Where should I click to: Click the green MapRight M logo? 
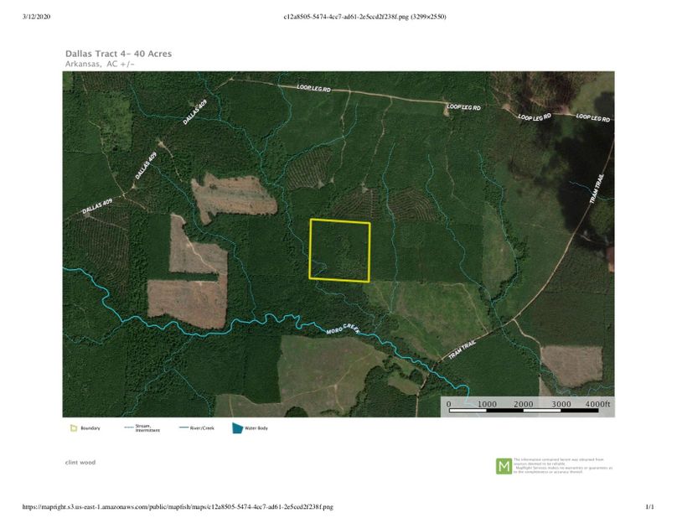pyautogui.click(x=504, y=466)
